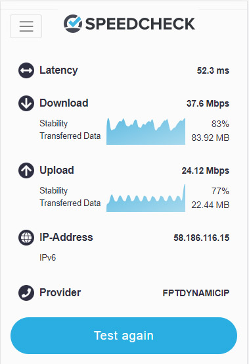Screen dimensions: 249x364
Task: Open the hamburger menu
Action: tap(26, 26)
